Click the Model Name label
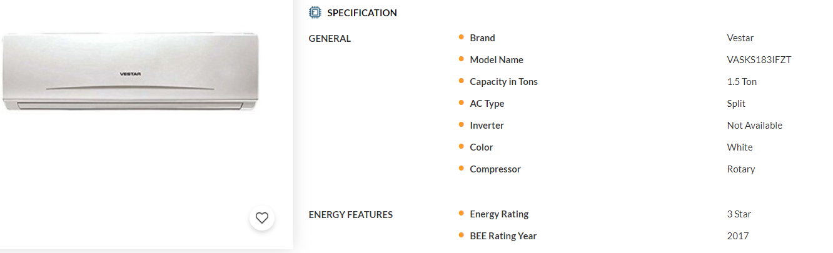 coord(496,60)
